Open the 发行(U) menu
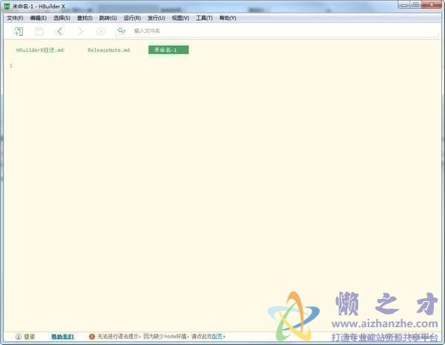Viewport: 445px width, 345px height. 156,18
